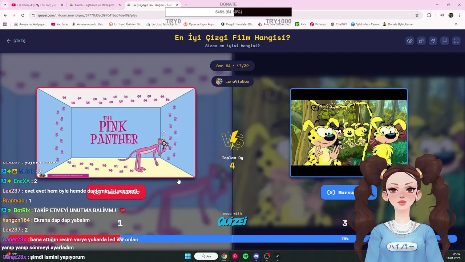This screenshot has width=465, height=262.
Task: Open the Kick bookmark
Action: (301, 24)
